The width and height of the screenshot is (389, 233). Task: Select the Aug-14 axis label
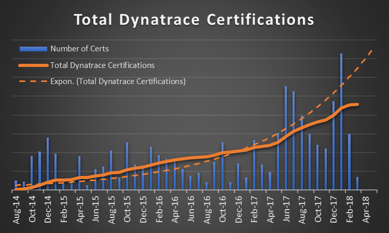(18, 210)
